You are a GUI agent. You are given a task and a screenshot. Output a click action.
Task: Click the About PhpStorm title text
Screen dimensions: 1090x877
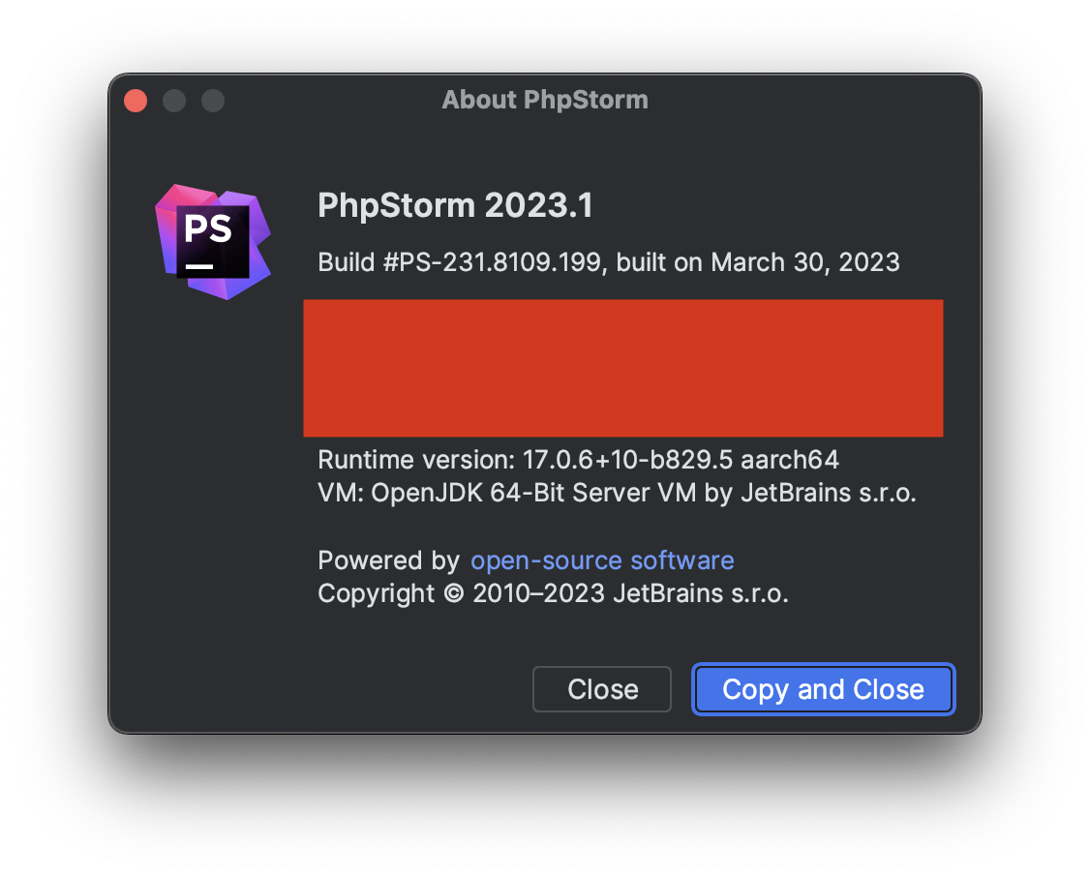[x=545, y=100]
